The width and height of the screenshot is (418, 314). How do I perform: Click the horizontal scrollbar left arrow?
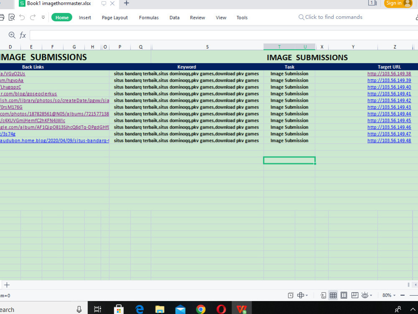tap(415, 285)
